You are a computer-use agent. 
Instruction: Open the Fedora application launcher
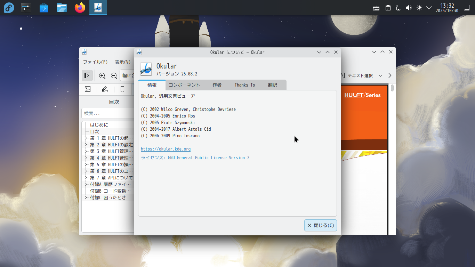click(x=9, y=8)
